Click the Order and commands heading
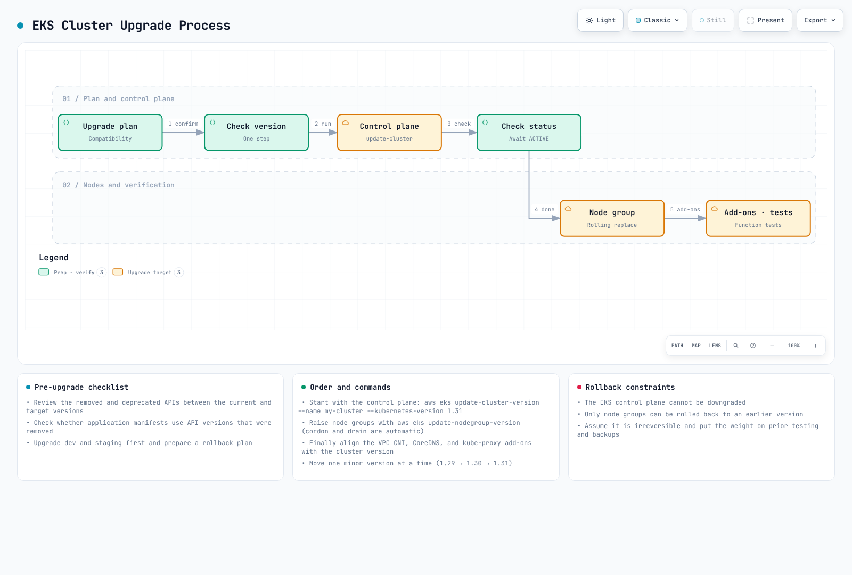This screenshot has width=852, height=575. [x=350, y=387]
